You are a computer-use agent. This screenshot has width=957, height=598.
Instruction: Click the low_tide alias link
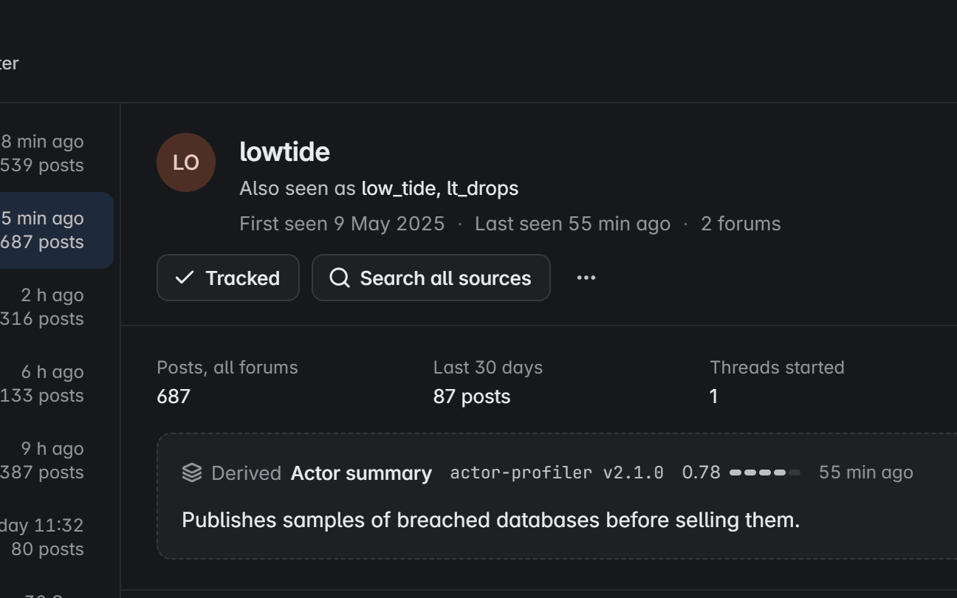click(x=397, y=188)
